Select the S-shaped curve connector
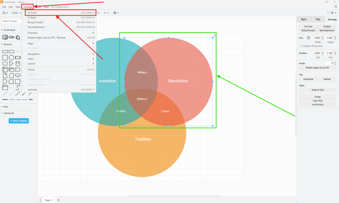Image resolution: width=339 pixels, height=203 pixels. [18, 88]
